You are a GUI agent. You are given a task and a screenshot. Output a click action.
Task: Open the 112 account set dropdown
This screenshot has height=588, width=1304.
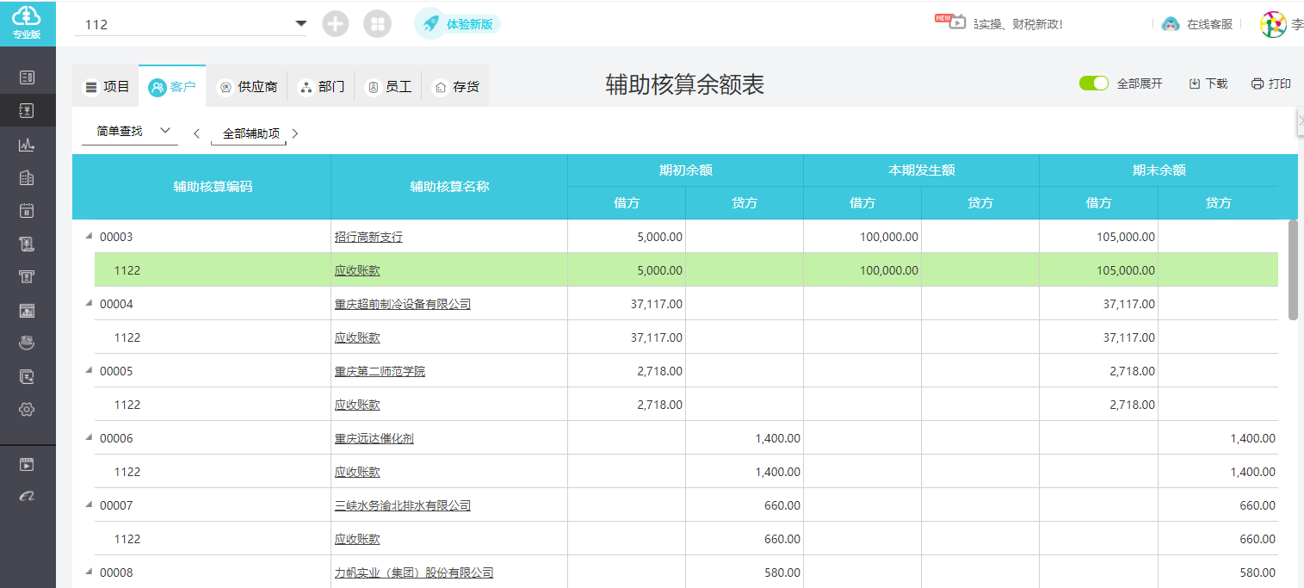pyautogui.click(x=300, y=23)
